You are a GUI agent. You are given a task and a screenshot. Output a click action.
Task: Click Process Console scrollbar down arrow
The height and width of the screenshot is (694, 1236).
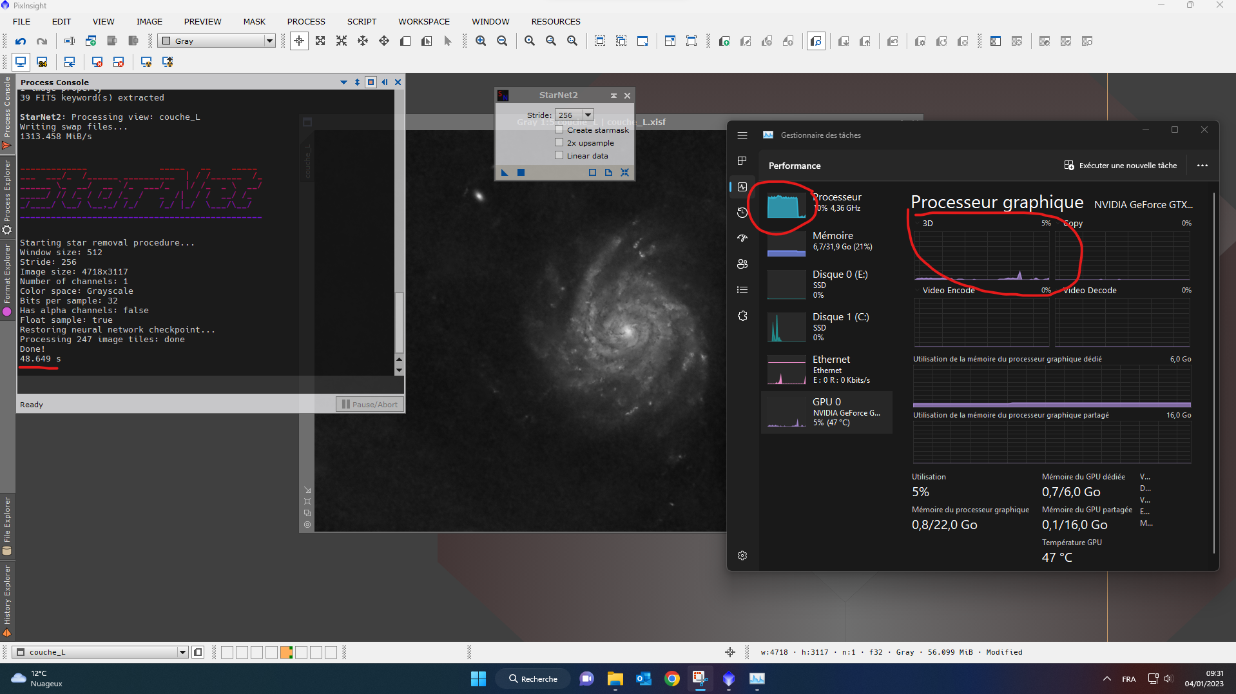[399, 370]
